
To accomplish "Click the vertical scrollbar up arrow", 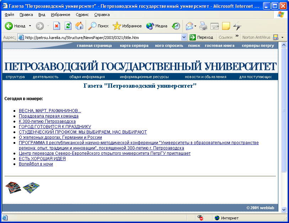I will point(284,45).
